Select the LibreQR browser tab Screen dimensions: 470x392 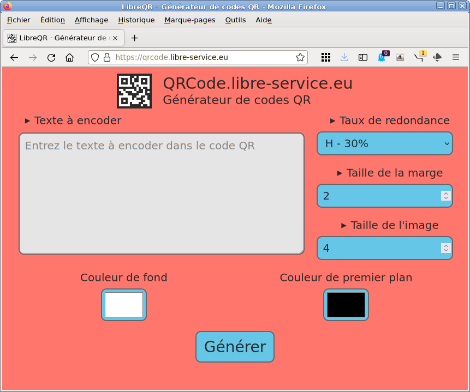click(x=63, y=38)
